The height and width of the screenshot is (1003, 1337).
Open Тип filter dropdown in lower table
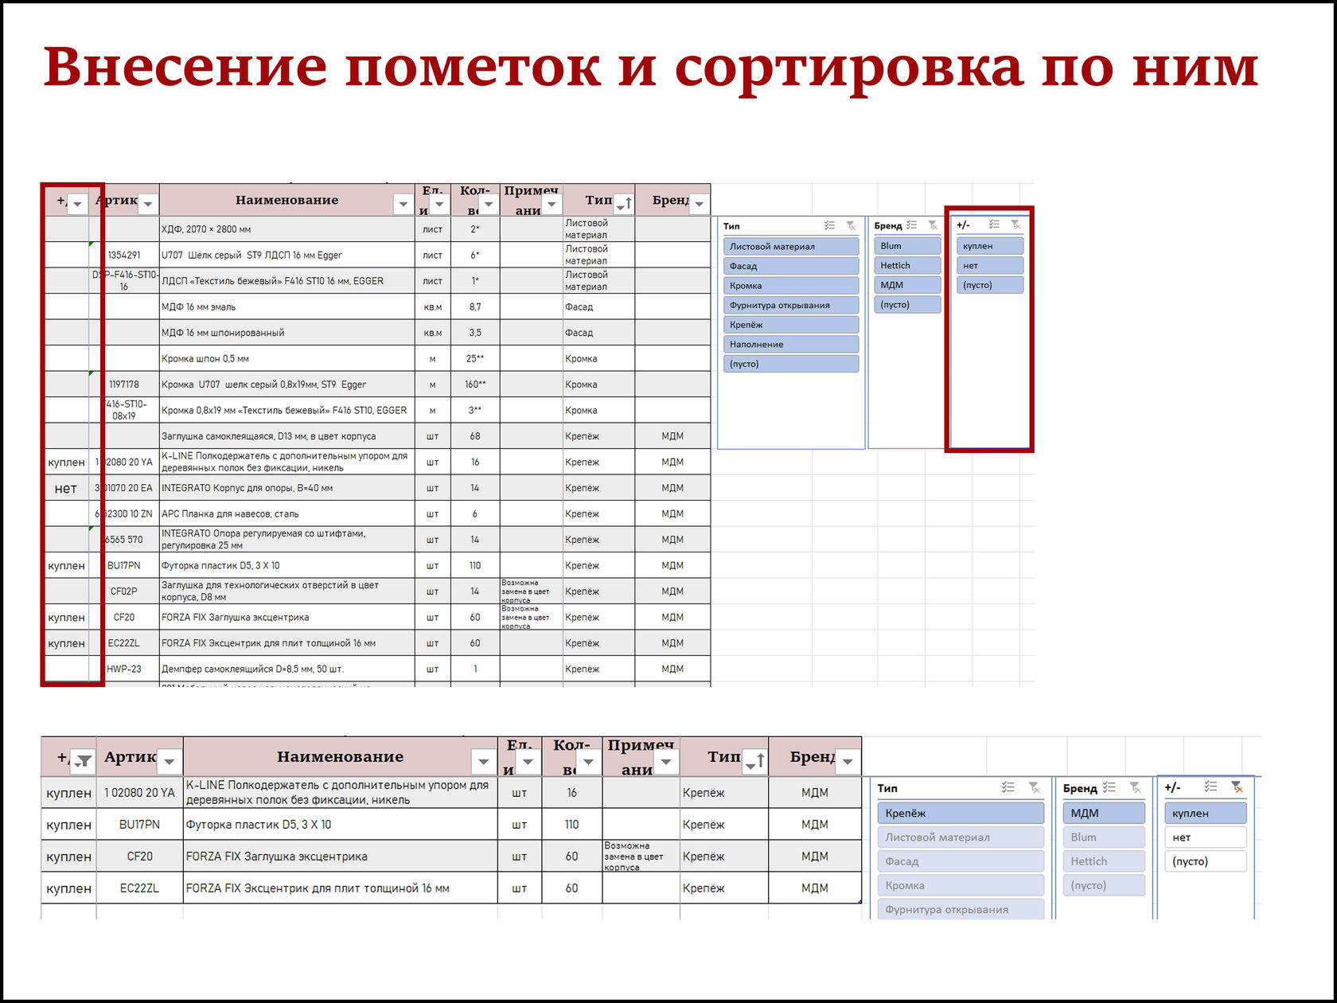click(x=754, y=762)
